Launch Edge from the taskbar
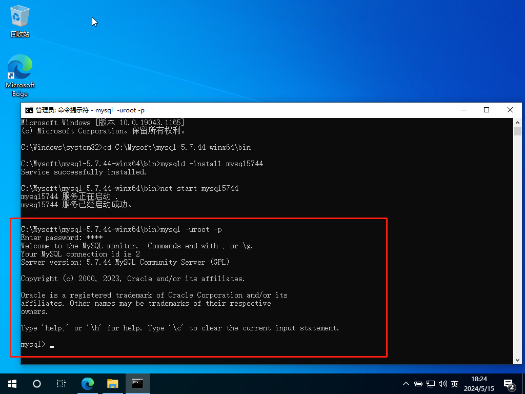The height and width of the screenshot is (394, 525). 88,383
